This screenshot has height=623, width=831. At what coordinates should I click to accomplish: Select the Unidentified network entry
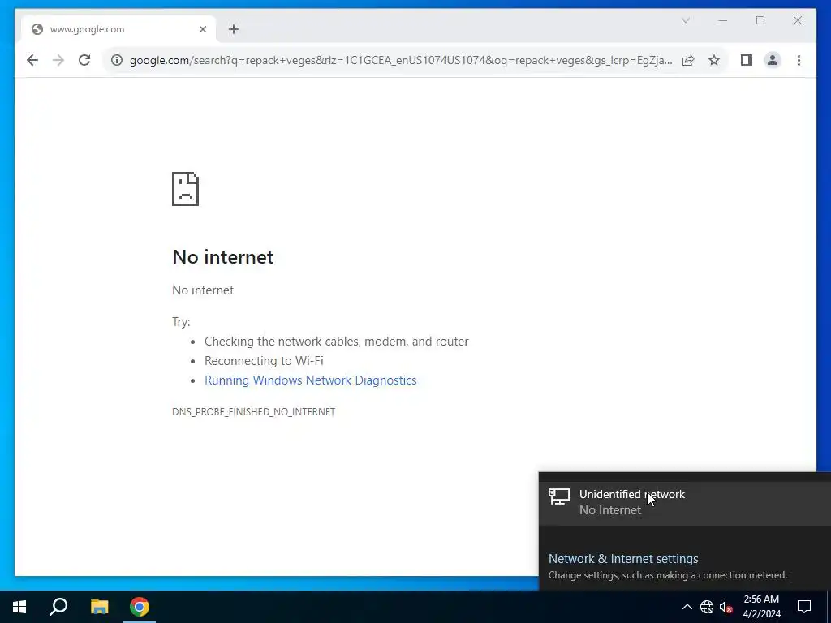[x=685, y=502]
